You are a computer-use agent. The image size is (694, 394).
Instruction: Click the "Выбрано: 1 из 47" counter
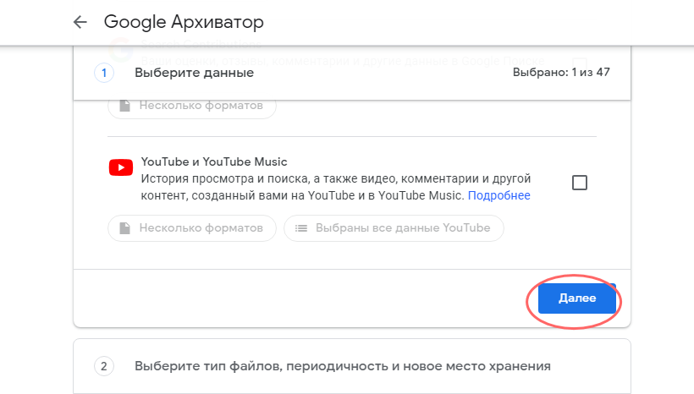561,72
